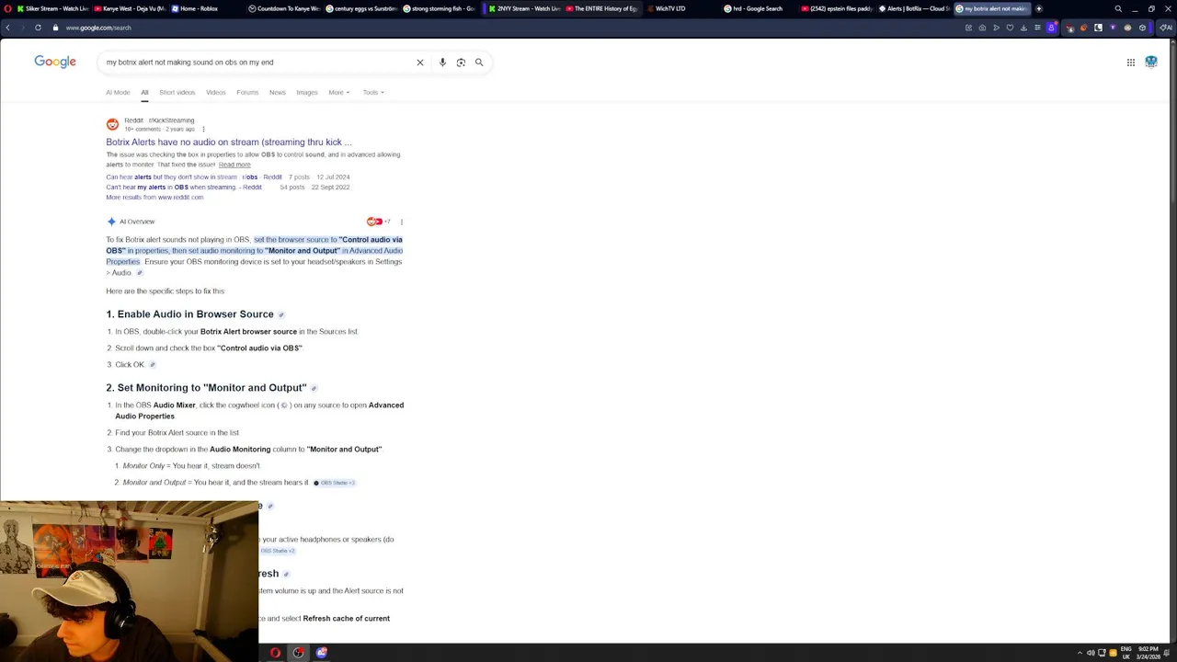Open the pinboard edit icon in address bar
Viewport: 1177px width, 662px height.
(968, 28)
